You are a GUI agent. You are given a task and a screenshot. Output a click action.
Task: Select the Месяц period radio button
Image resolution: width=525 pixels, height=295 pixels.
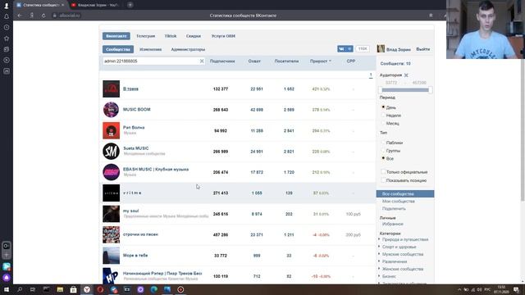383,123
